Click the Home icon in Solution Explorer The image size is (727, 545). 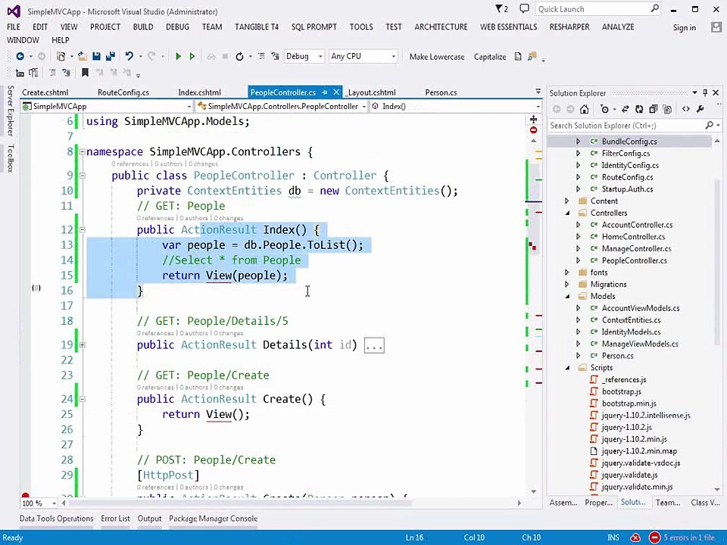click(x=584, y=109)
